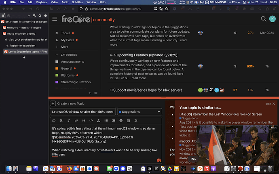
Task: Open the Subtitles menu
Action: tap(77, 2)
